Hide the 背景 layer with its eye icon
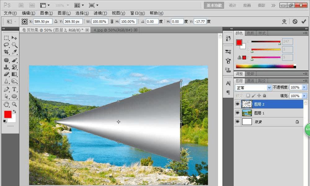The image size is (310, 186). tap(237, 122)
